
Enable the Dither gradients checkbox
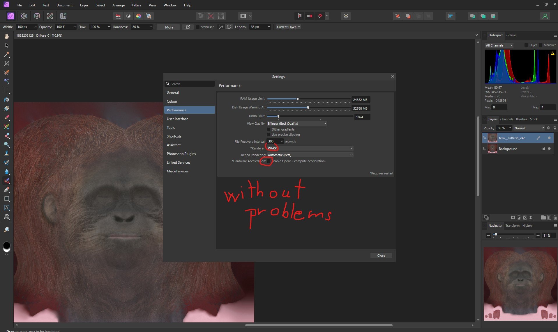[x=269, y=129]
